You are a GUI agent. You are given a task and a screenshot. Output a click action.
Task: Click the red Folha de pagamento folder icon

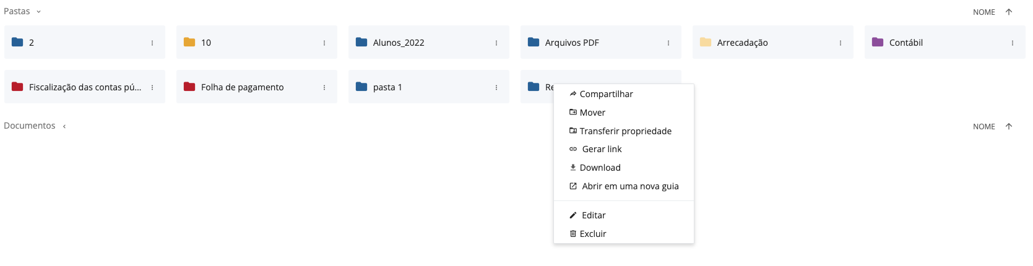point(189,87)
